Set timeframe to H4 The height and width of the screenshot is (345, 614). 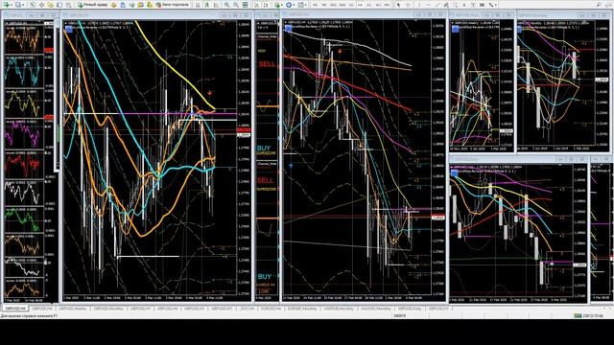360,5
